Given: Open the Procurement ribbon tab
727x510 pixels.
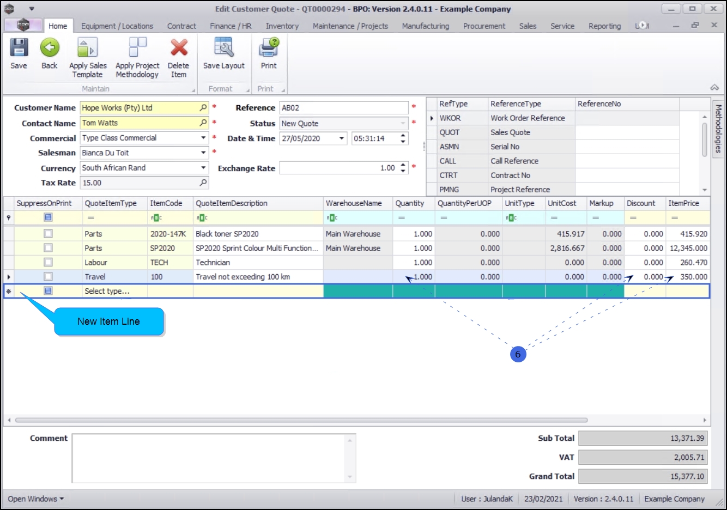Looking at the screenshot, I should tap(484, 26).
